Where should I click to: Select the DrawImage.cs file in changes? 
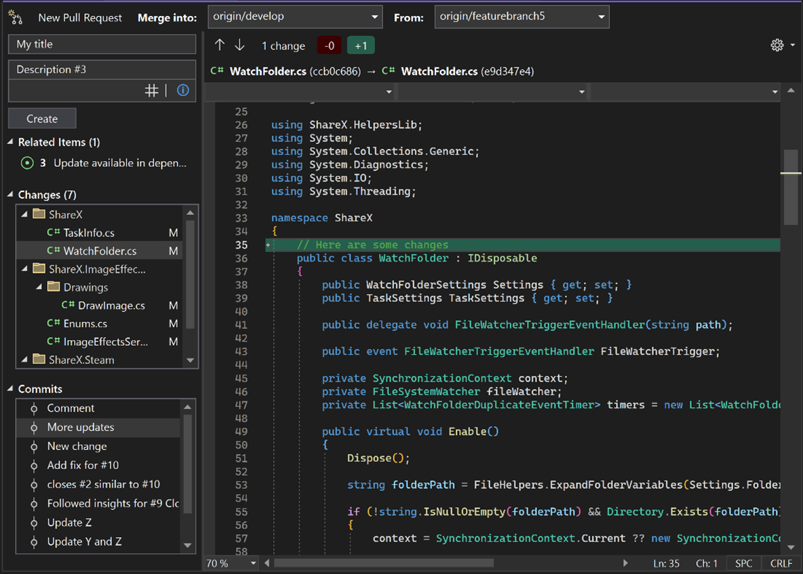click(111, 306)
